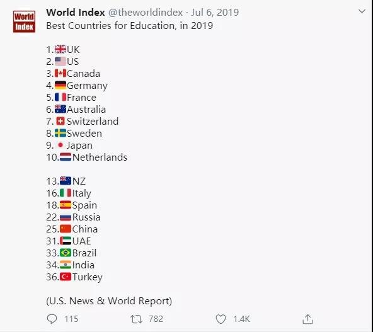The width and height of the screenshot is (373, 332).
Task: Click the 1.4K likes count
Action: (x=241, y=319)
